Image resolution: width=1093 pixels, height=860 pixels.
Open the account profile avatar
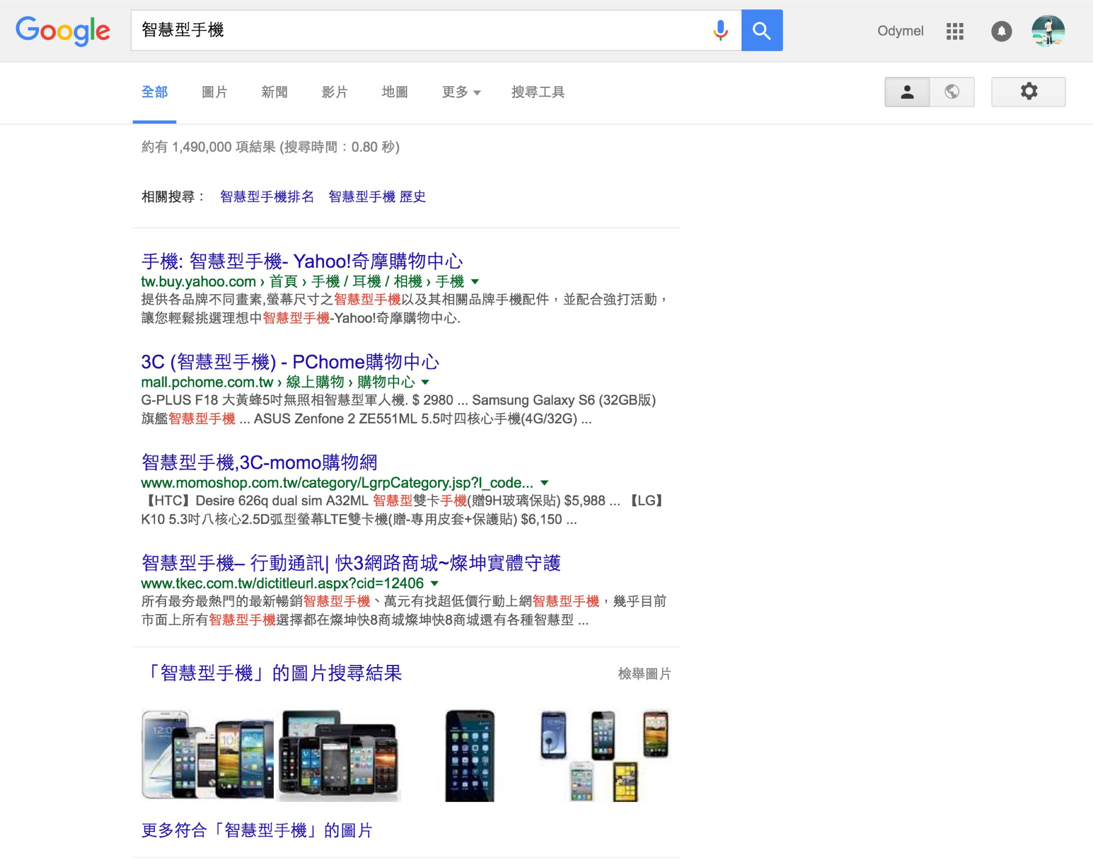point(1048,31)
